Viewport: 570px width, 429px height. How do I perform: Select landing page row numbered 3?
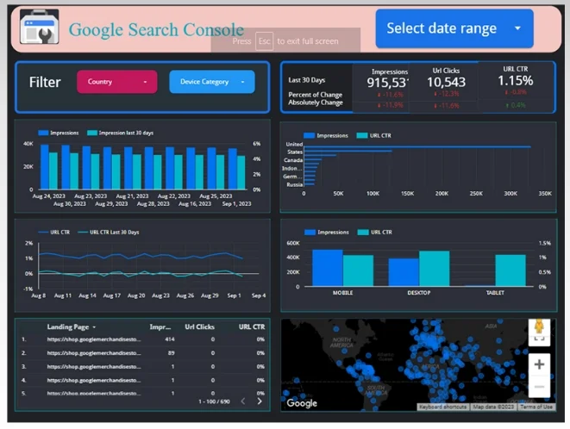[143, 366]
